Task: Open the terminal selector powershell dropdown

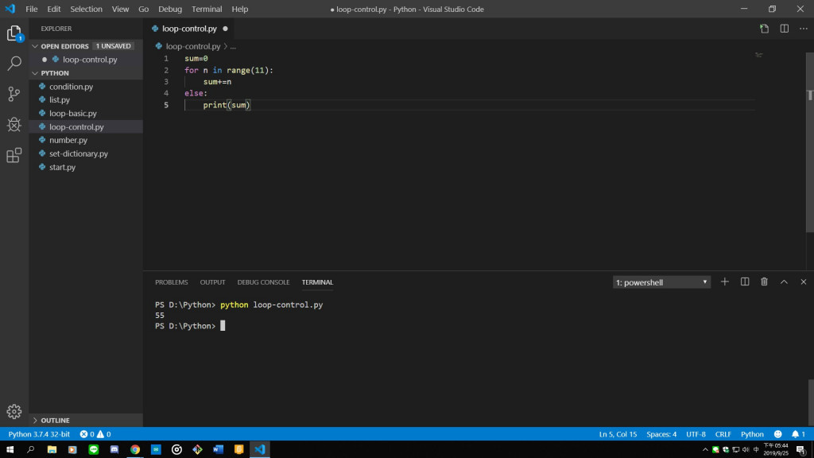Action: pos(661,282)
